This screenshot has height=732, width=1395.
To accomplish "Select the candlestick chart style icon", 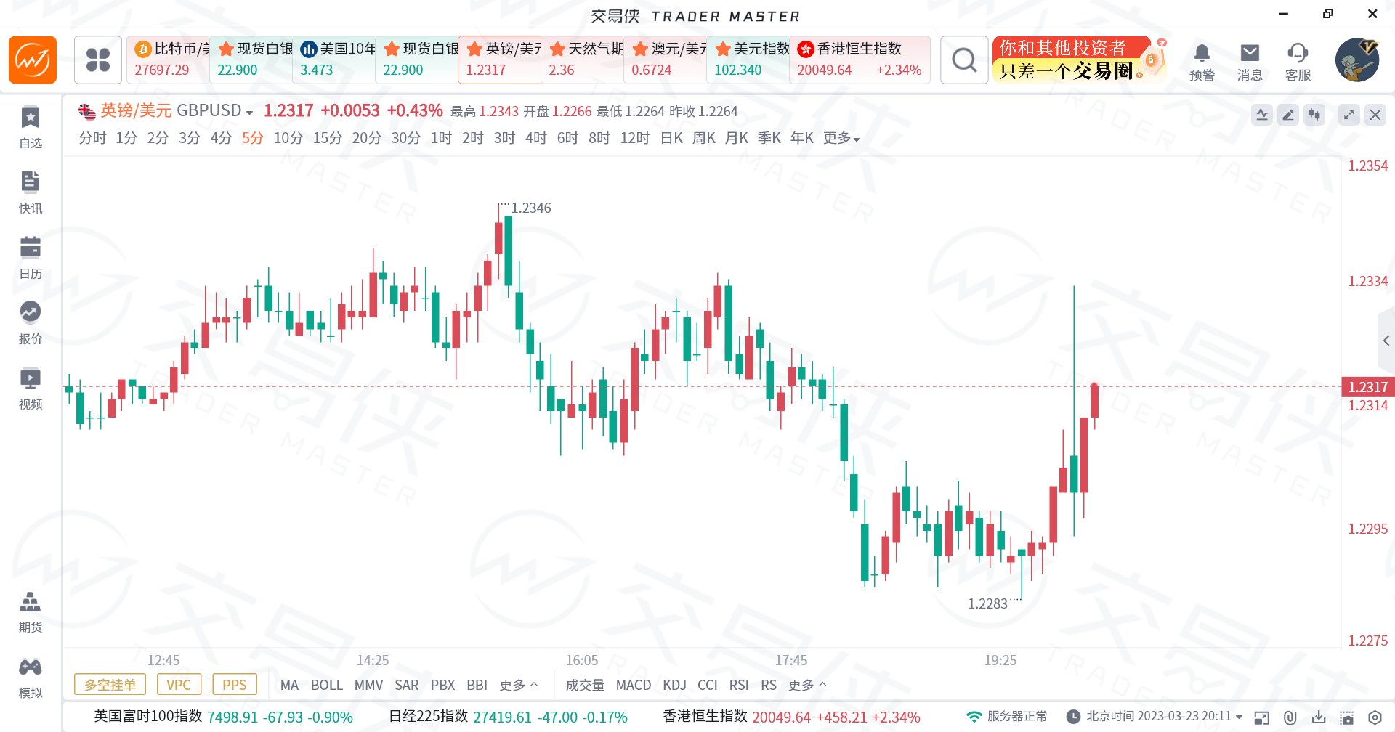I will coord(1314,115).
